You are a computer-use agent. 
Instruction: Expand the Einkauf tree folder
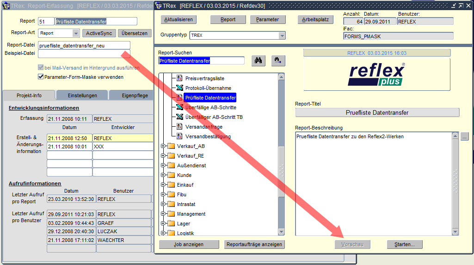coord(163,185)
